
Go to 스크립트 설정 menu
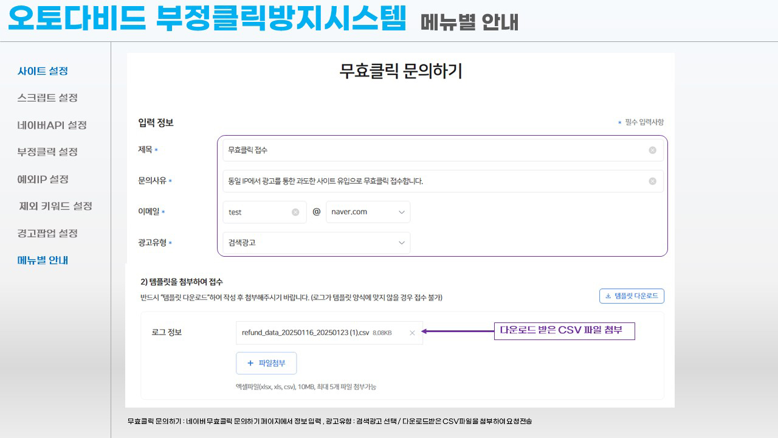47,98
